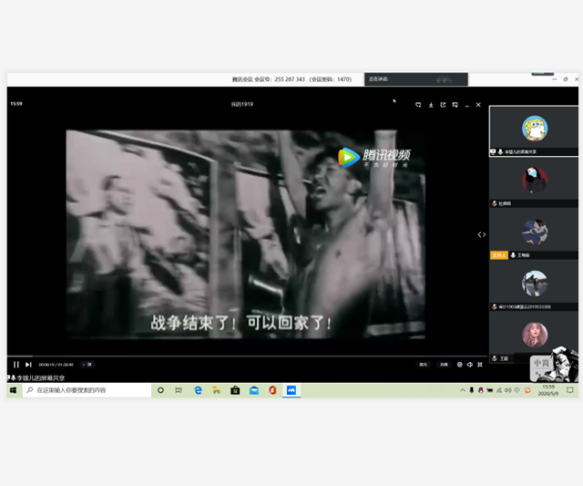The image size is (583, 486).
Task: Open system volume icon in tray
Action: coord(508,390)
